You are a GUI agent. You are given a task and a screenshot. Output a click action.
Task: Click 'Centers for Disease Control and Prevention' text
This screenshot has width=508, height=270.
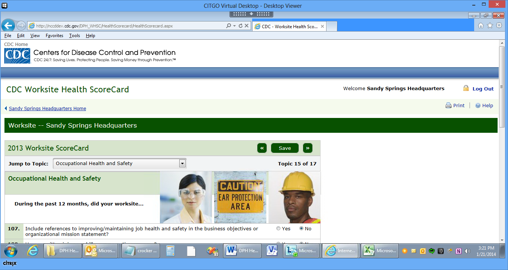105,53
